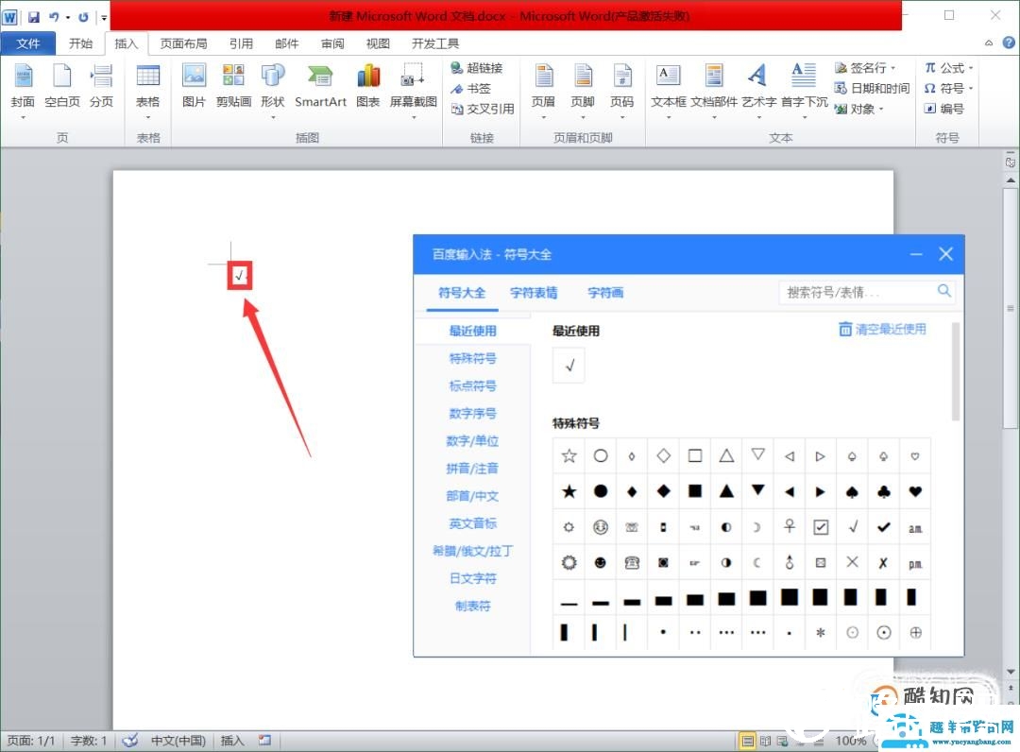Open word count (字数: 1) in status bar
The height and width of the screenshot is (752, 1020).
coord(89,741)
